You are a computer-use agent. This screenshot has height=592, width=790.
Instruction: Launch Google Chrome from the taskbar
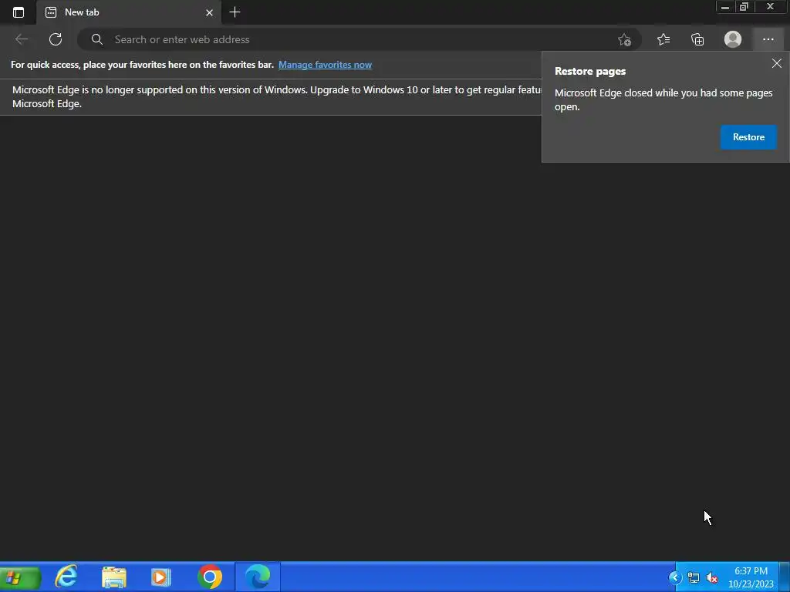coord(210,577)
